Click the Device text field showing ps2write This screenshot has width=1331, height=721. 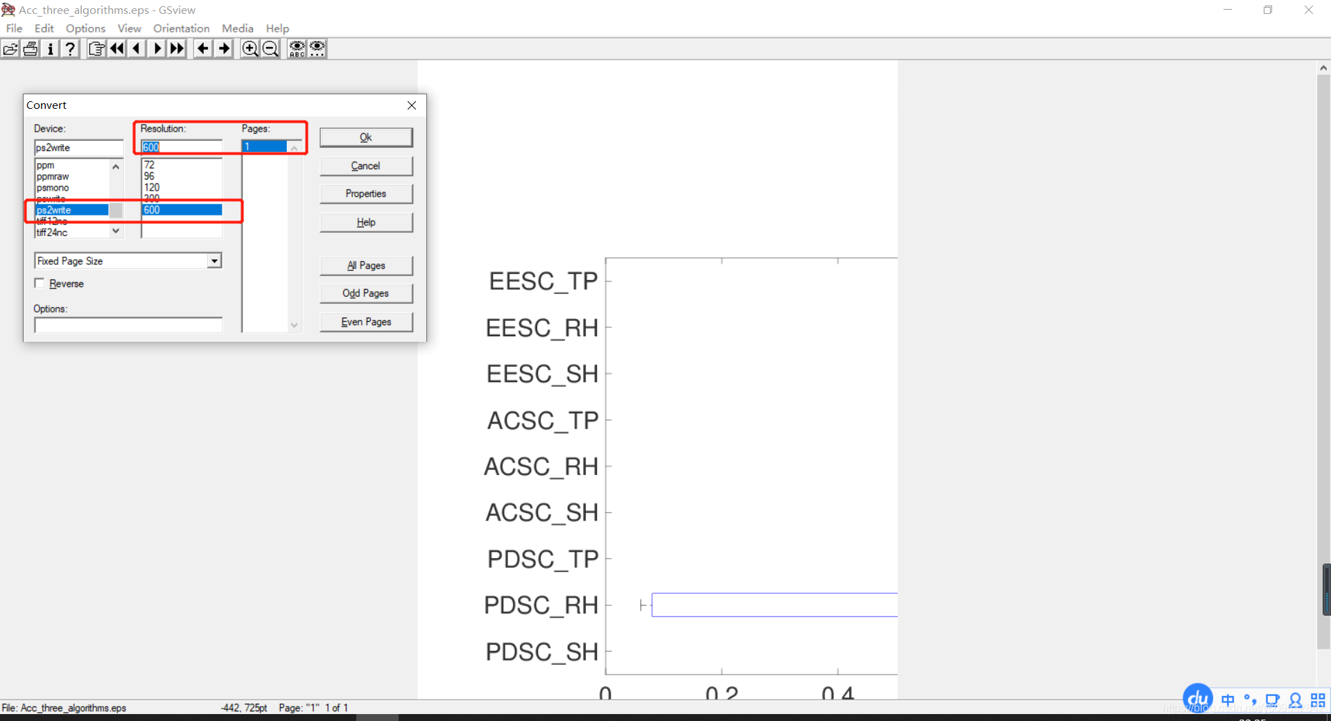click(x=78, y=148)
